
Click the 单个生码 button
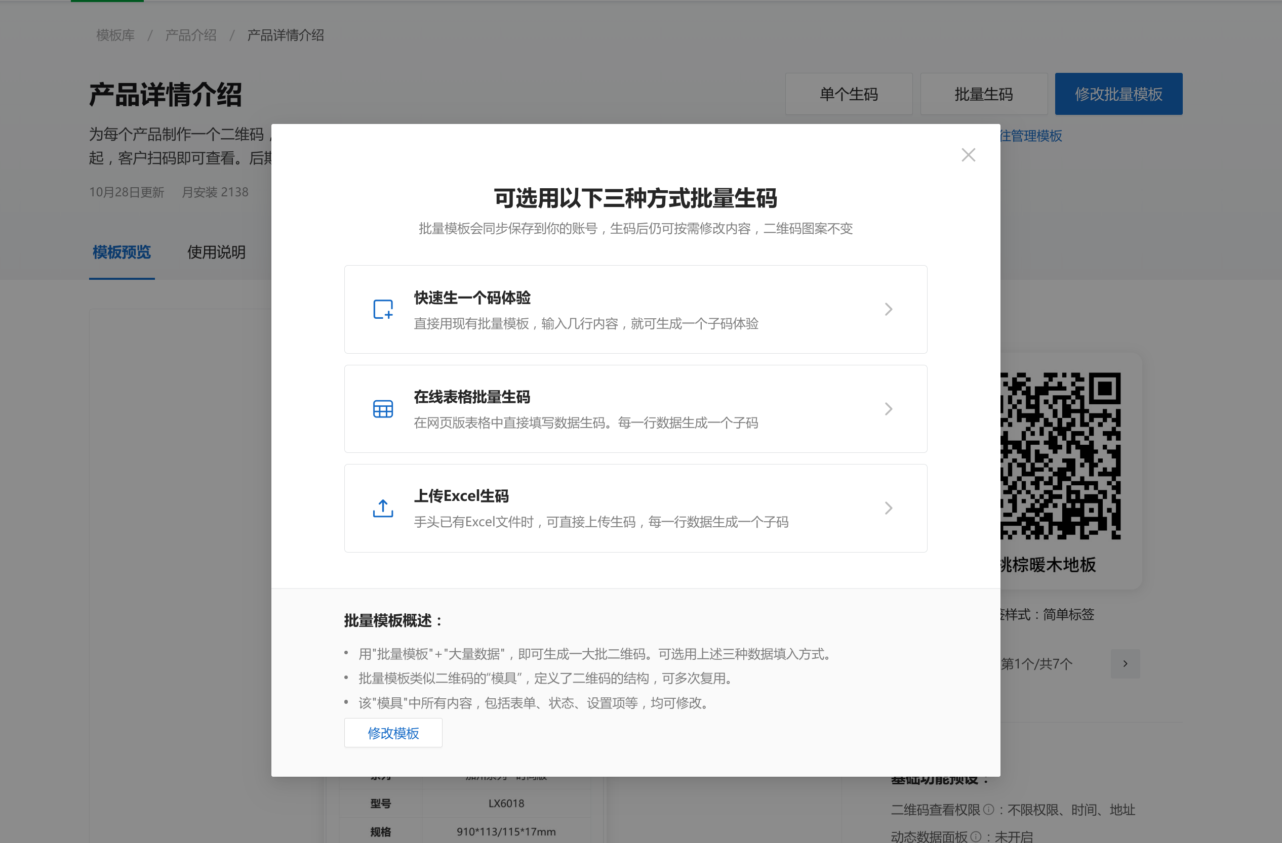pyautogui.click(x=849, y=94)
